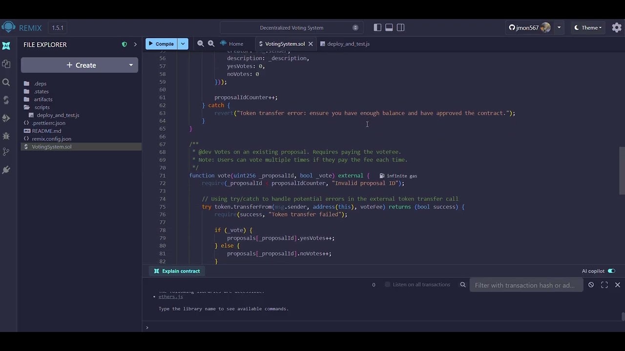Toggle the bottom terminal panel layout icon
The width and height of the screenshot is (625, 351).
(x=389, y=27)
